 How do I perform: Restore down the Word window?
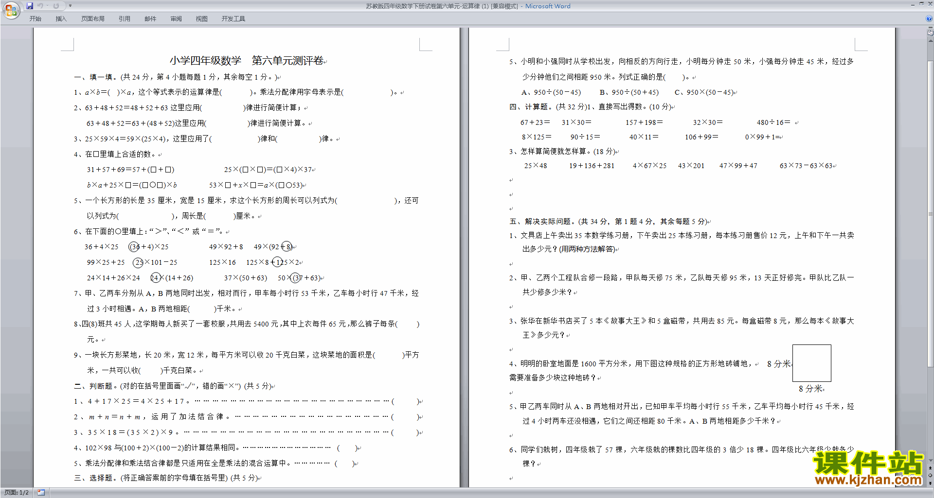(x=921, y=4)
